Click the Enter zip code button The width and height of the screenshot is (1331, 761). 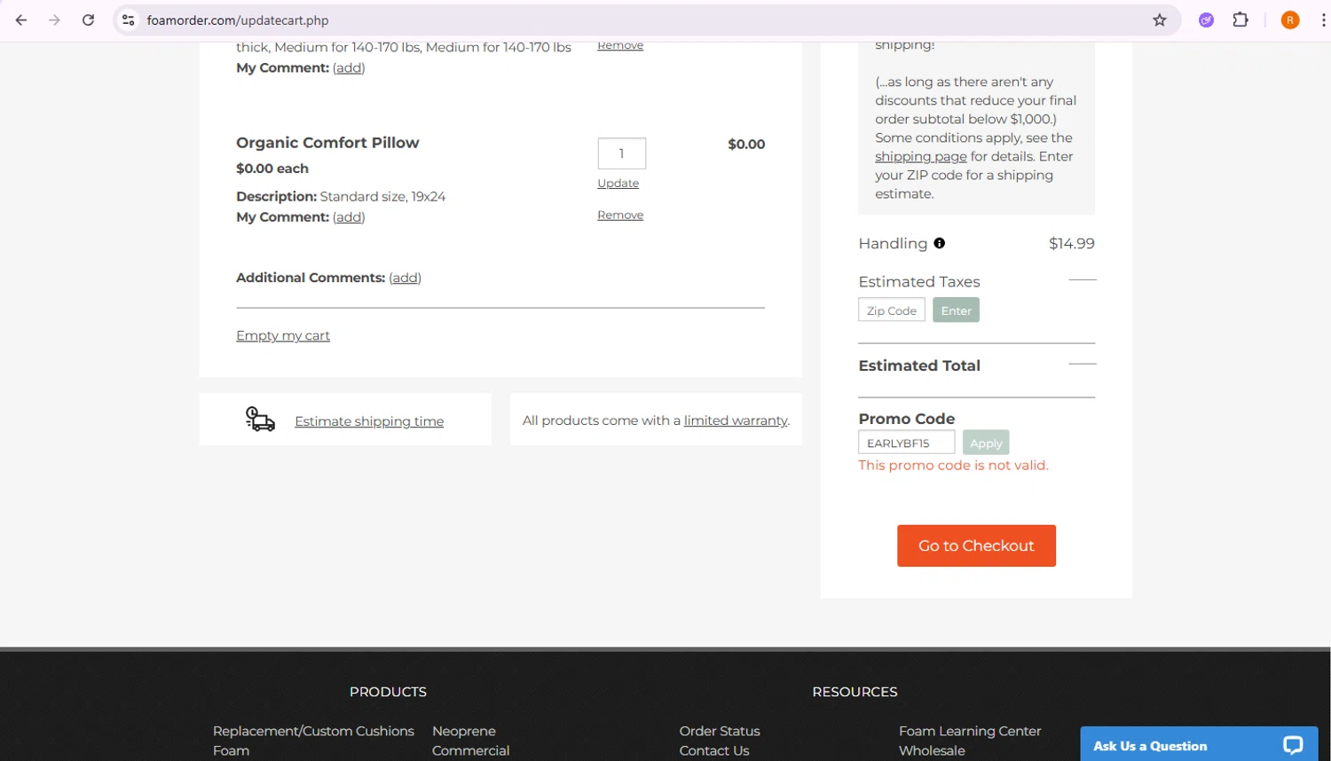[x=956, y=310]
